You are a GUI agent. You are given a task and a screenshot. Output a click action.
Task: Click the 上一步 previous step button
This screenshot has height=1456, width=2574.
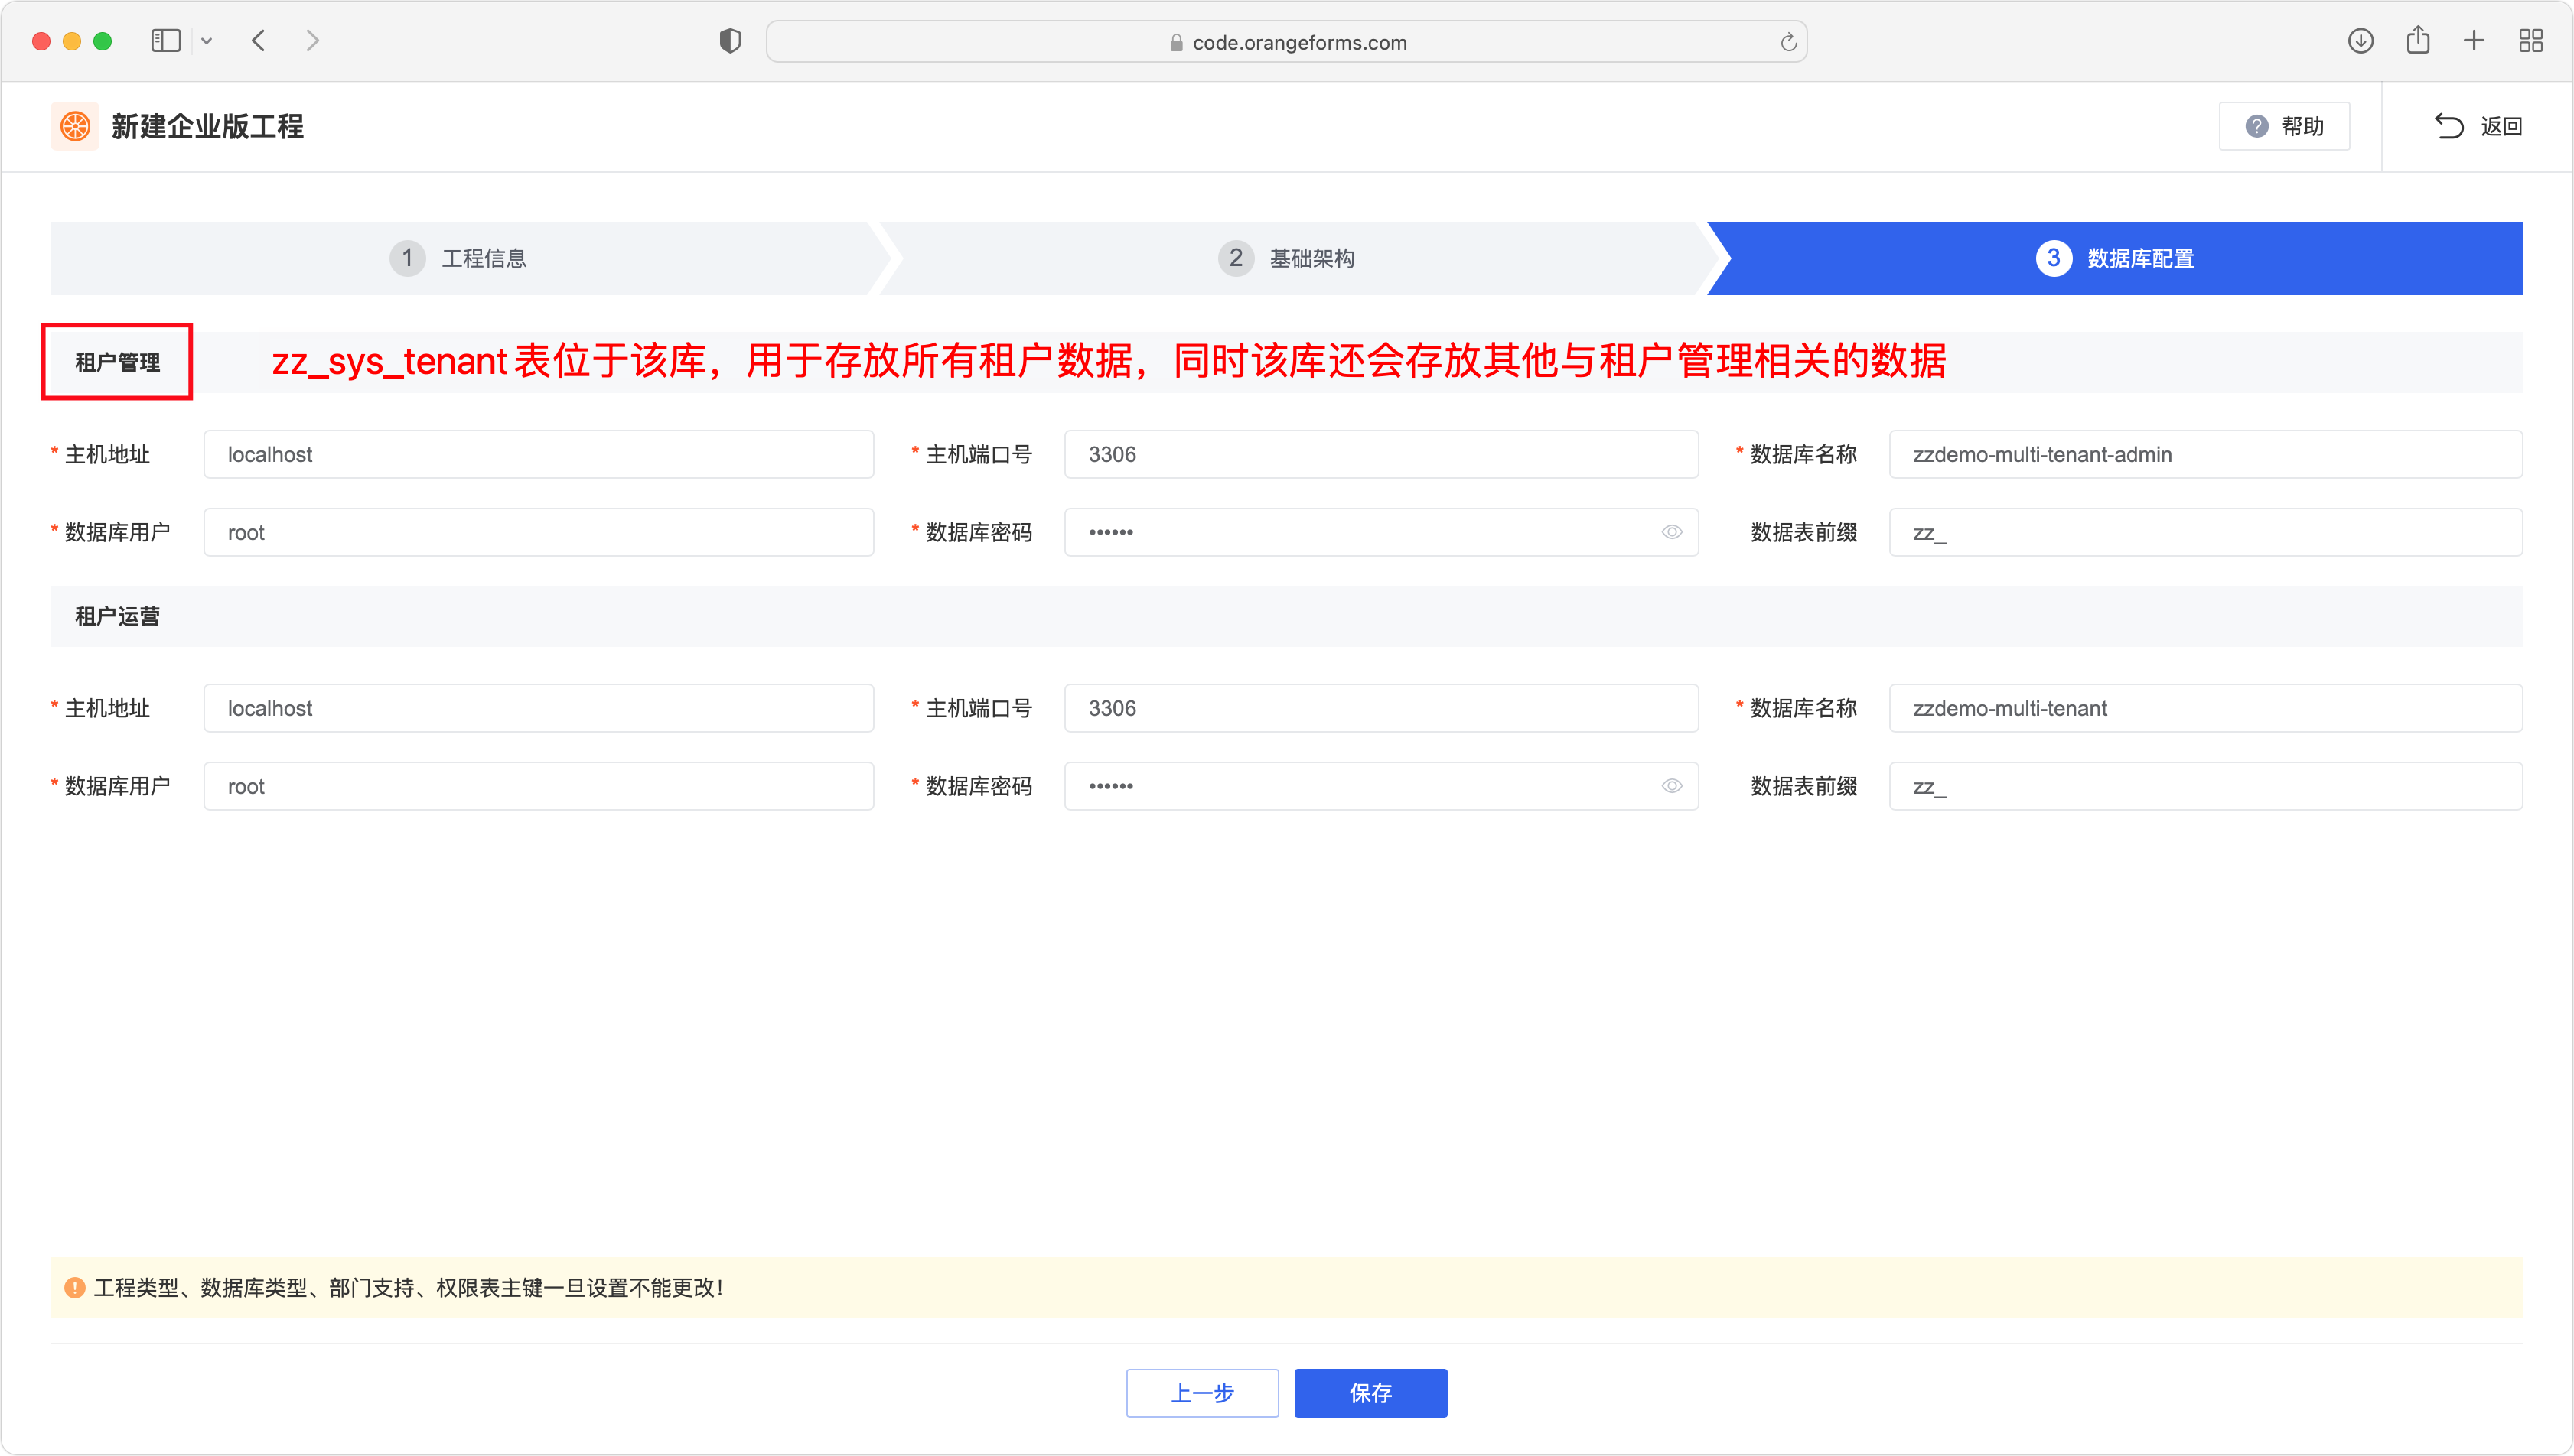[x=1203, y=1393]
